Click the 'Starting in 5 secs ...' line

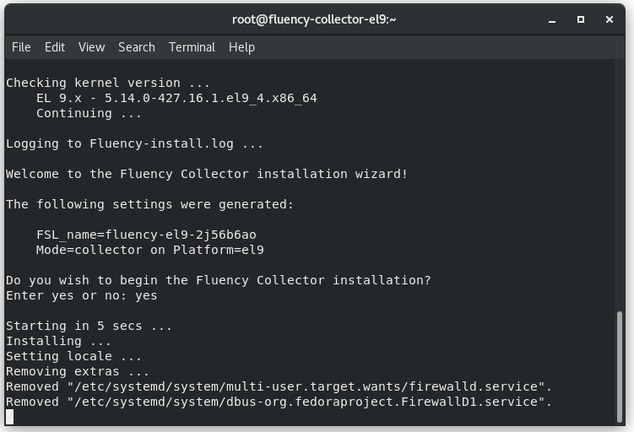point(89,327)
